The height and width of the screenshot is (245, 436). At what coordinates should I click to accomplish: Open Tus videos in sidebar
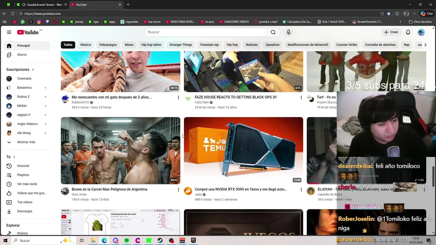(x=27, y=202)
